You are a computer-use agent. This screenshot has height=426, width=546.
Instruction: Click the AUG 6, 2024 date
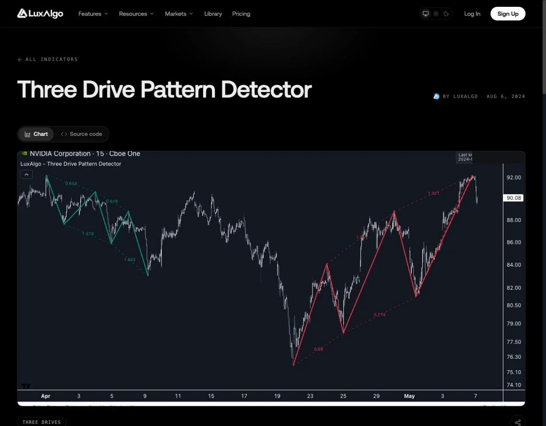coord(506,96)
